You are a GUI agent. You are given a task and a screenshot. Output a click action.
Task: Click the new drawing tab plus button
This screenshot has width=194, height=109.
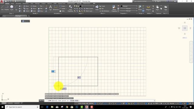(x=29, y=16)
